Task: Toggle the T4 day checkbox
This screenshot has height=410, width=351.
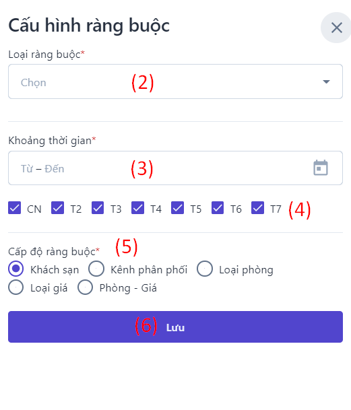Action: coord(137,208)
